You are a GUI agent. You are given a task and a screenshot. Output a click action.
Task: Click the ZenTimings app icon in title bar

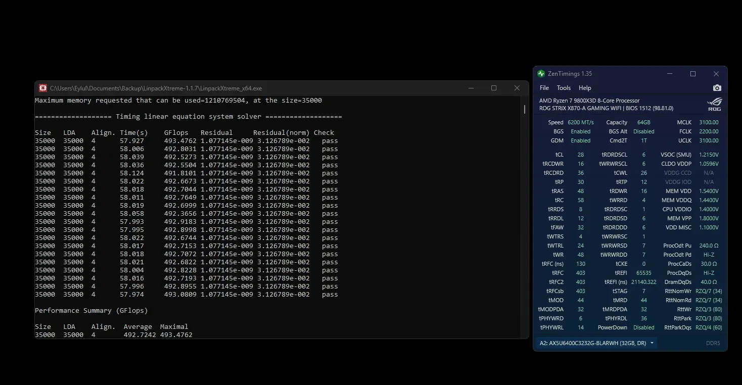pyautogui.click(x=541, y=74)
